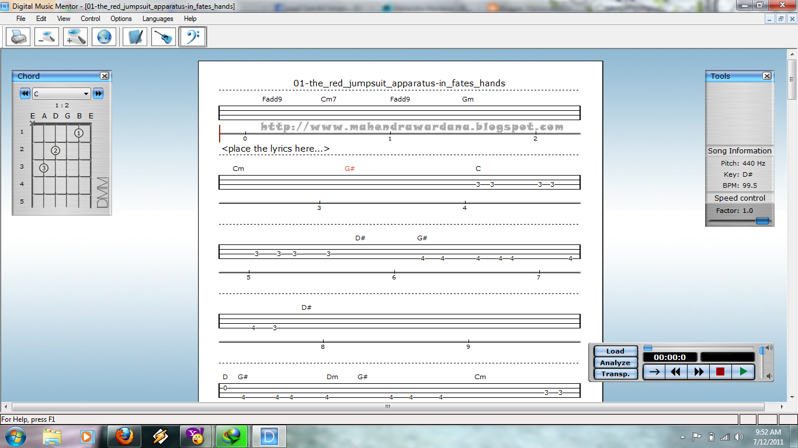
Task: Select the bass clef icon
Action: [x=192, y=37]
